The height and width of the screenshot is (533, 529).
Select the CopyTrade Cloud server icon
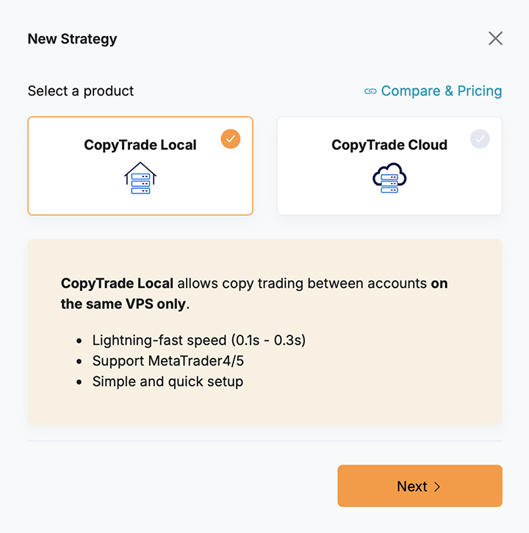[389, 178]
